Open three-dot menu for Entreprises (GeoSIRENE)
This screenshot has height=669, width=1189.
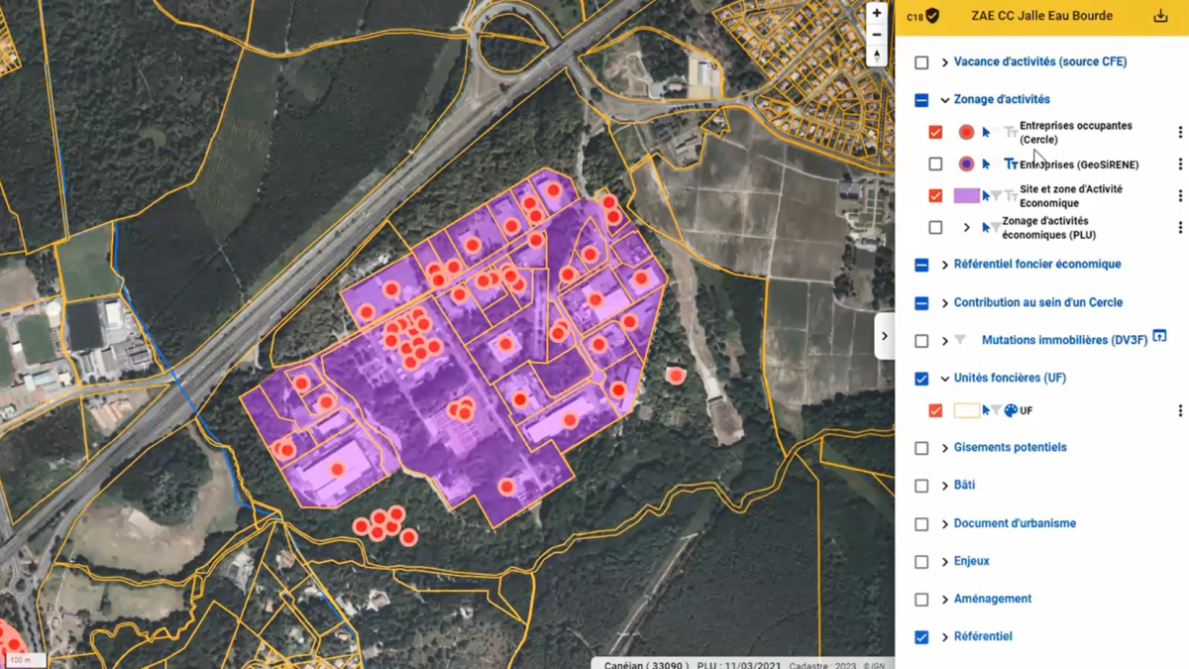tap(1179, 165)
